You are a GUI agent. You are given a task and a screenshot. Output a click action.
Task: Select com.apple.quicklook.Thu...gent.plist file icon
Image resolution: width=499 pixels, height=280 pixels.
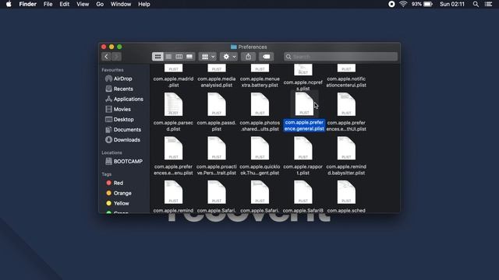point(260,149)
